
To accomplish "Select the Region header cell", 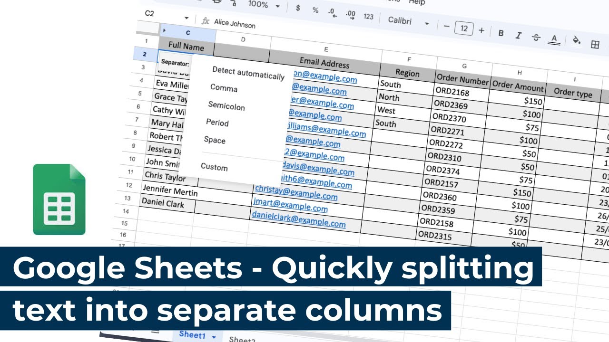I will click(x=407, y=73).
